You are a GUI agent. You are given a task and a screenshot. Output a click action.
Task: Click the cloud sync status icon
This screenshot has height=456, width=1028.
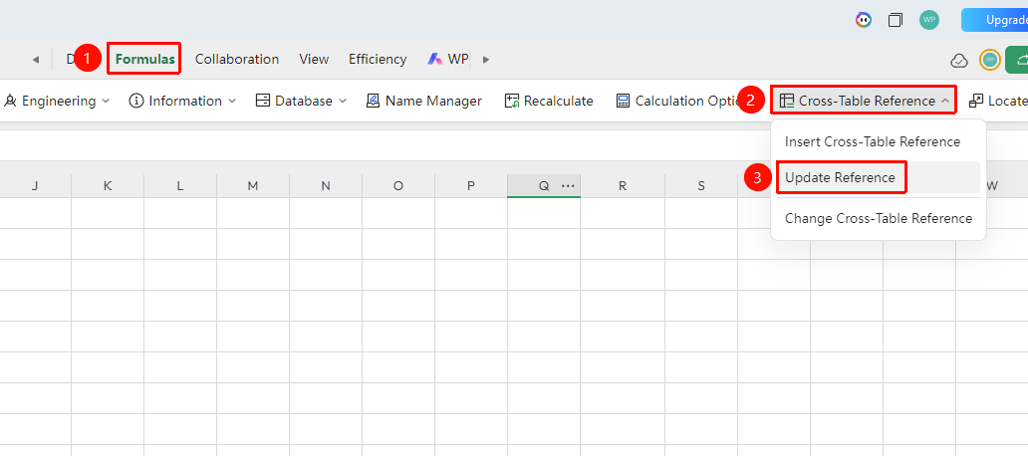(958, 61)
